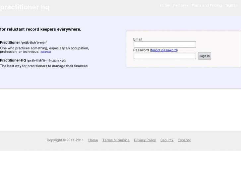The width and height of the screenshot is (241, 181).
Task: Click 'One who practices something' definition text
Action: coord(44,50)
